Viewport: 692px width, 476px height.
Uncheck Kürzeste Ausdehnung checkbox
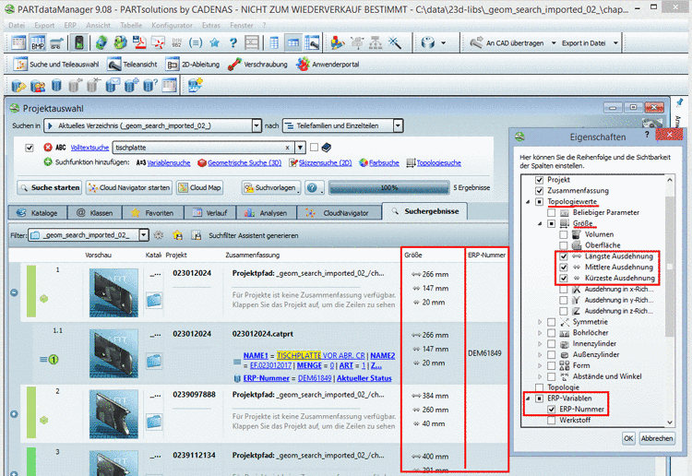tap(563, 279)
